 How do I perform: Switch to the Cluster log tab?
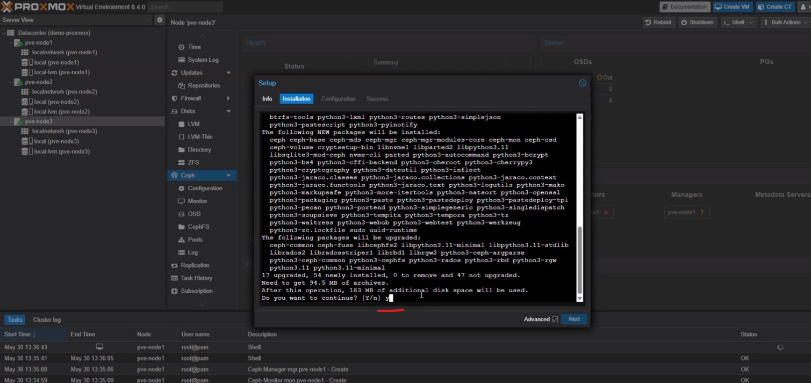(47, 319)
